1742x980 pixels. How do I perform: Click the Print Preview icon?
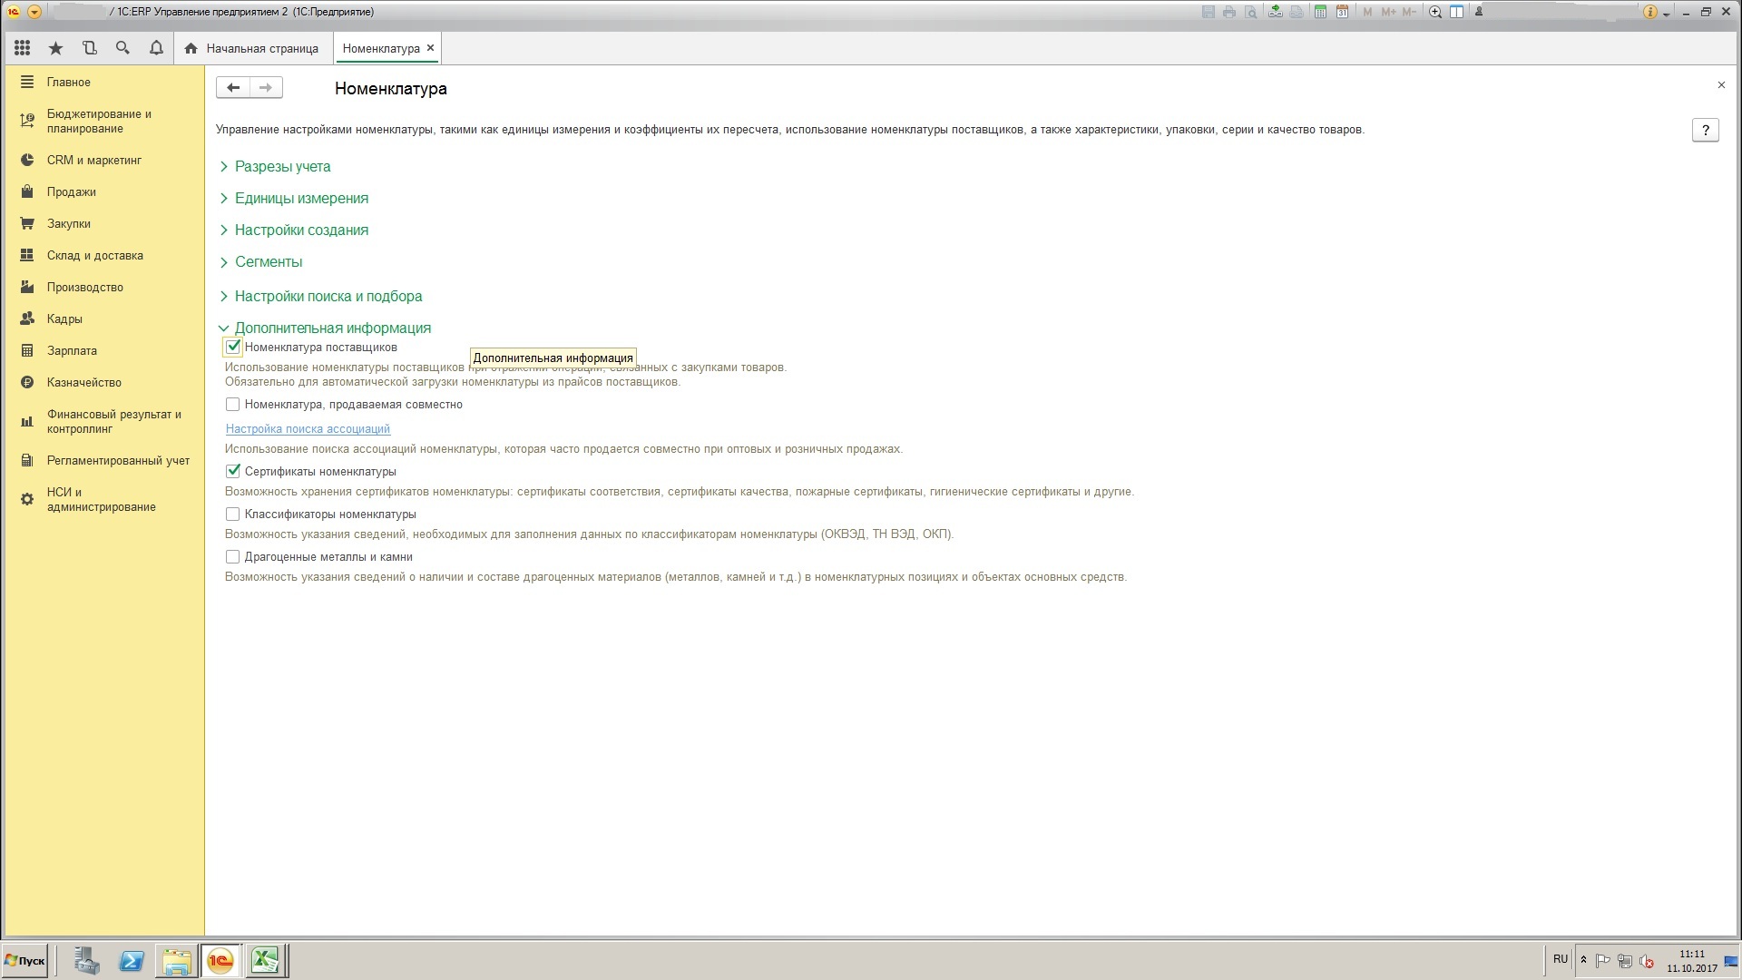[x=1251, y=12]
